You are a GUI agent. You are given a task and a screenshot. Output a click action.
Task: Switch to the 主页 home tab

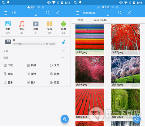point(31,7)
